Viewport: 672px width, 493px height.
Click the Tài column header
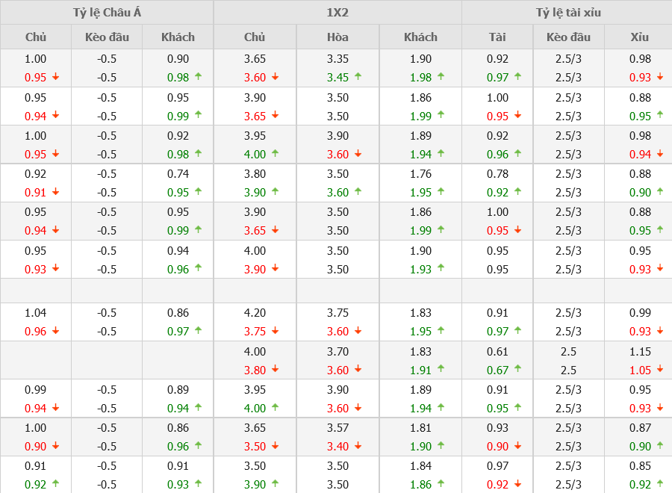(x=497, y=37)
